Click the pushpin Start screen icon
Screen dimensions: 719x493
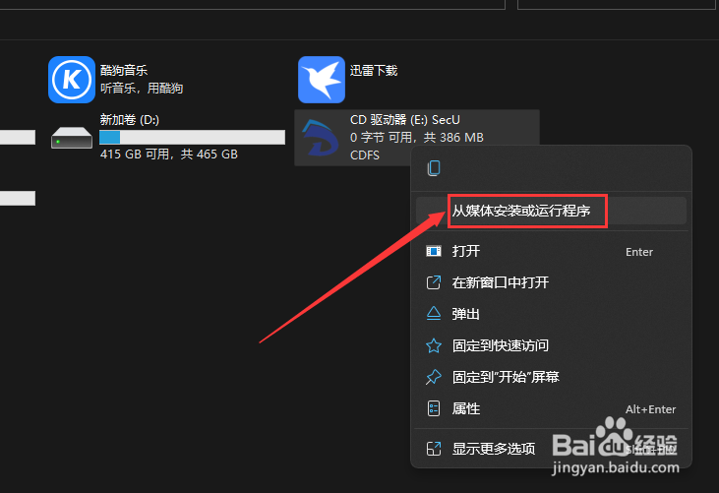point(434,377)
